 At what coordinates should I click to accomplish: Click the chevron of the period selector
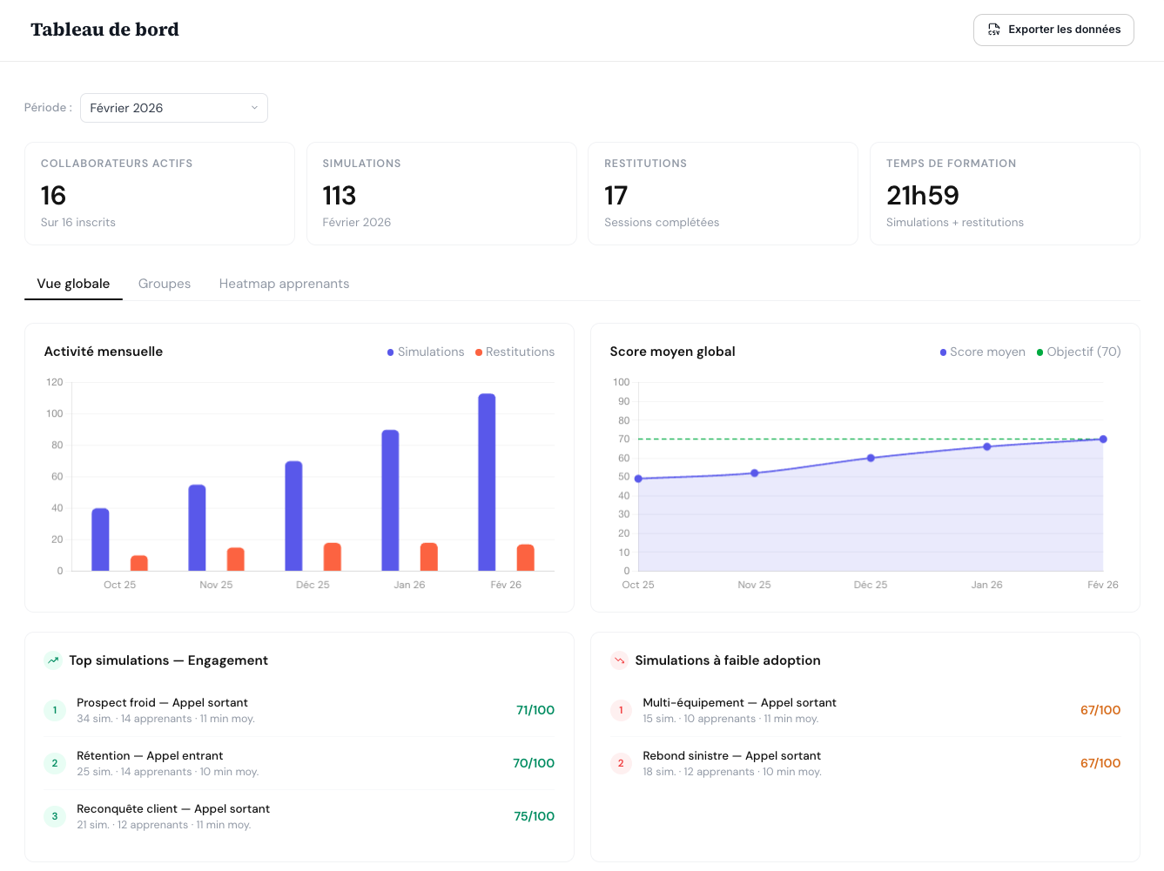point(253,107)
